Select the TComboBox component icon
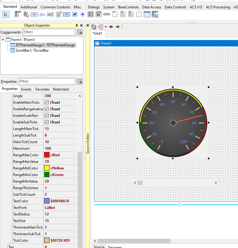Screen dimensions: 238x248 [98, 14]
